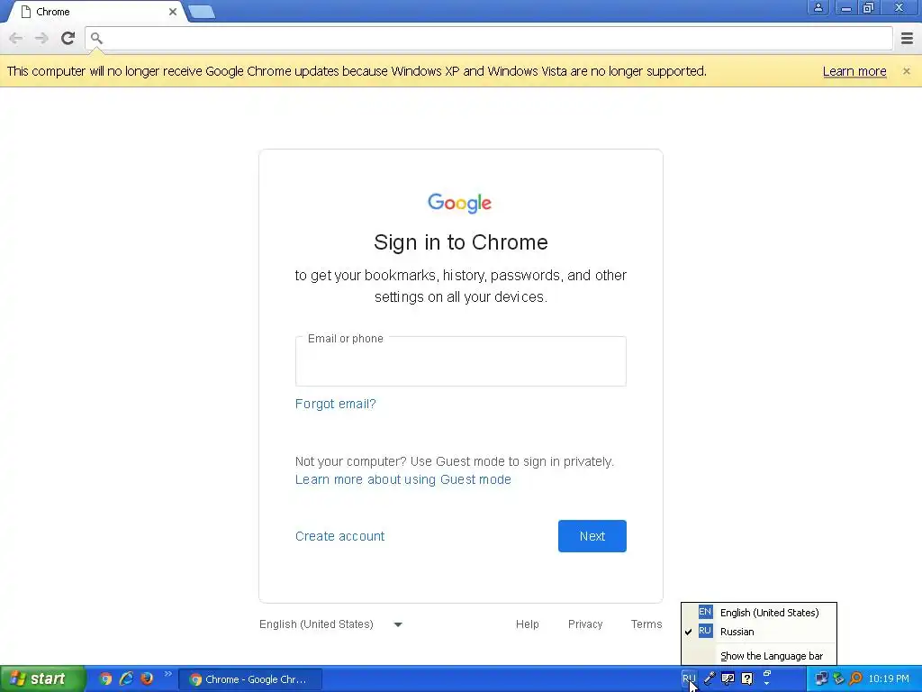The image size is (922, 692).
Task: Expand the English (United States) language dropdown
Action: pyautogui.click(x=331, y=624)
